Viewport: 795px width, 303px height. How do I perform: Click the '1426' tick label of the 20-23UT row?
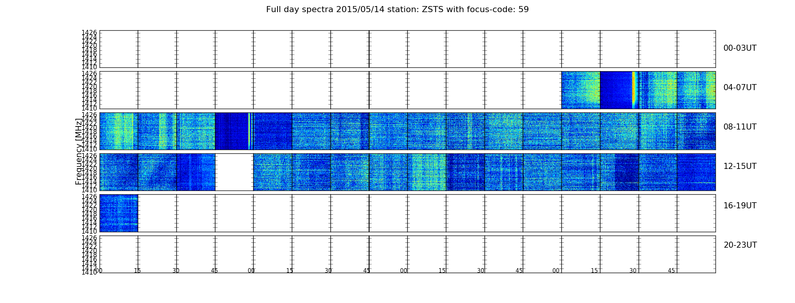pyautogui.click(x=89, y=238)
